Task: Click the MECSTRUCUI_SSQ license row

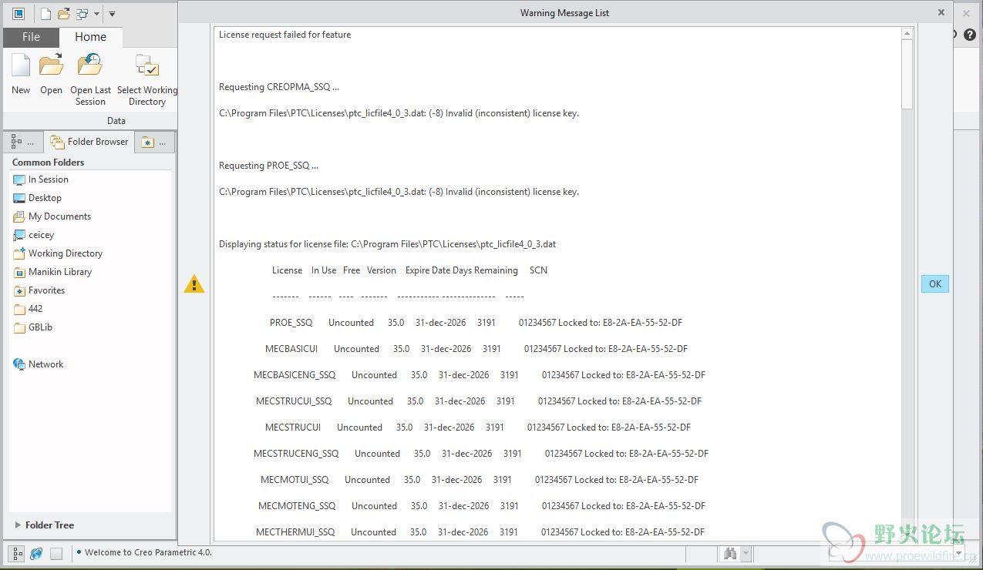Action: tap(479, 401)
